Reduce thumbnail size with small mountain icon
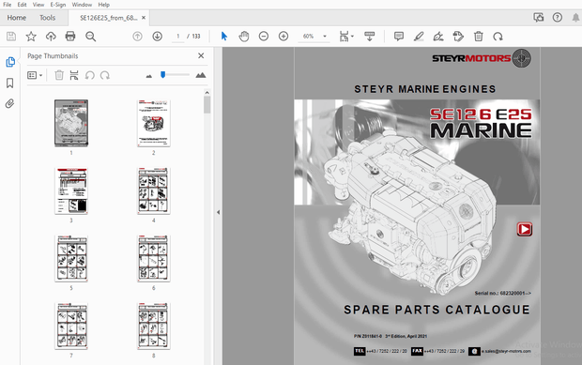This screenshot has width=582, height=365. pos(149,76)
